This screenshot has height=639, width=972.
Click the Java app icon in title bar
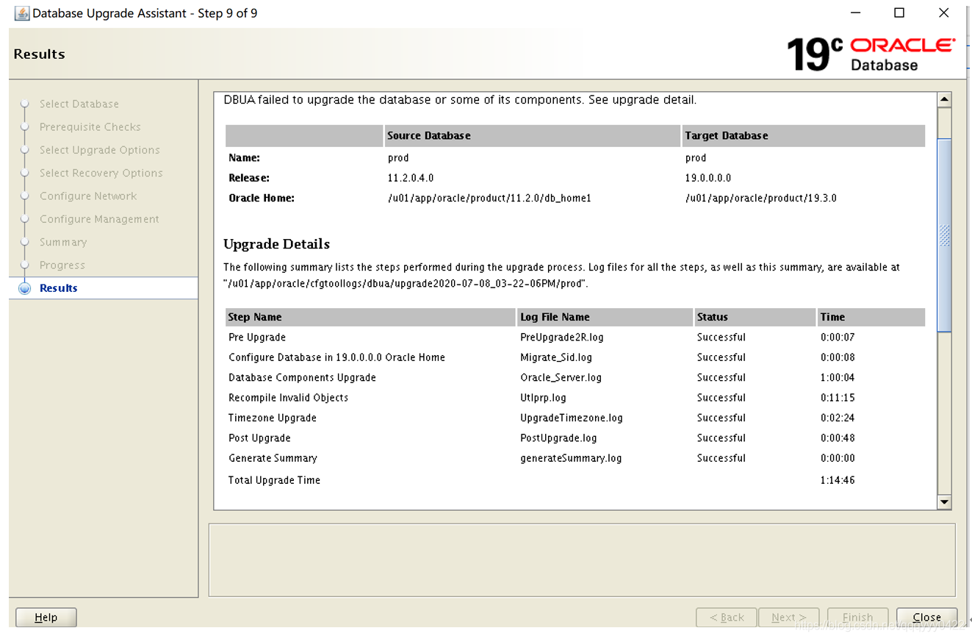click(x=22, y=13)
